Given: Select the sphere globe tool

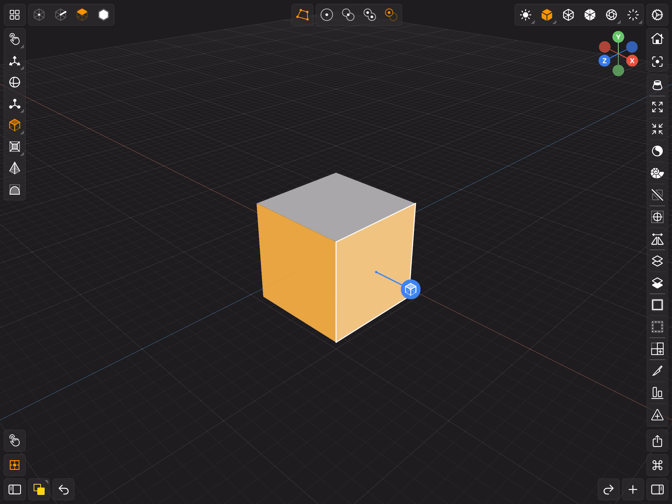Looking at the screenshot, I should [x=14, y=83].
